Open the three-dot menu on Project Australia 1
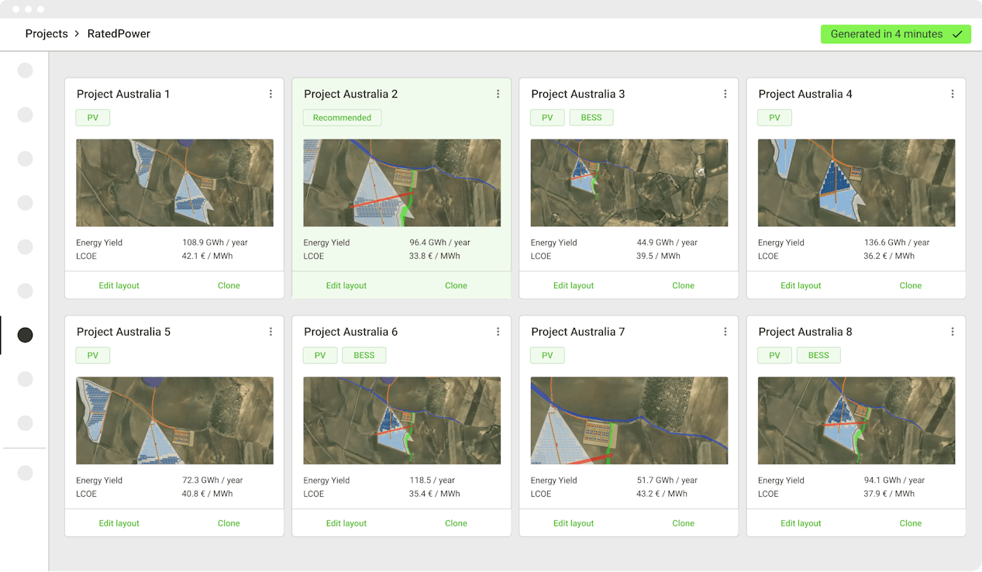Image resolution: width=982 pixels, height=572 pixels. [270, 94]
